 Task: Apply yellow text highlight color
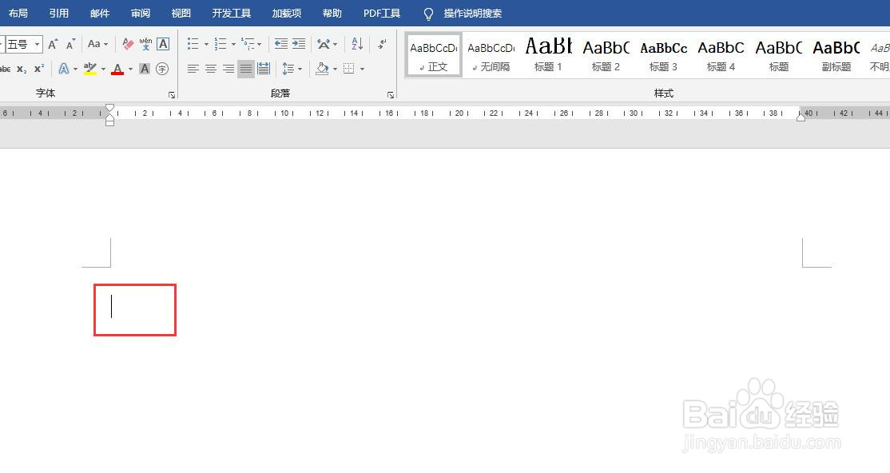coord(89,69)
